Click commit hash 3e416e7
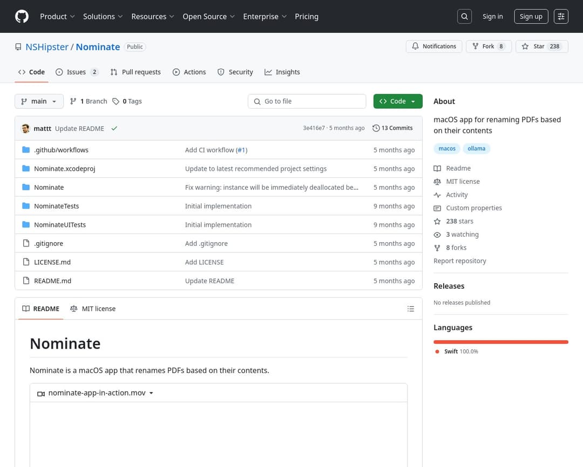 click(314, 128)
